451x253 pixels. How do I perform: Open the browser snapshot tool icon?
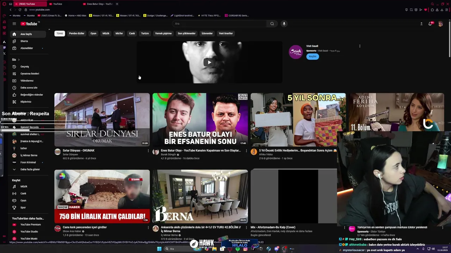click(411, 10)
